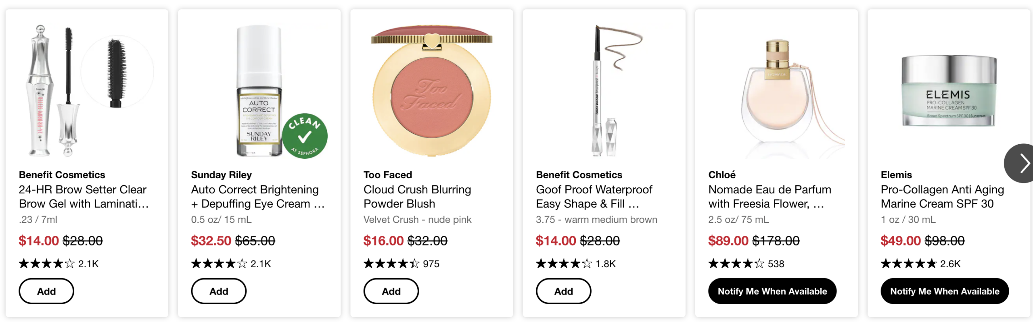Add Sunday Riley Auto Correct eye cream
This screenshot has width=1033, height=322.
click(x=219, y=291)
